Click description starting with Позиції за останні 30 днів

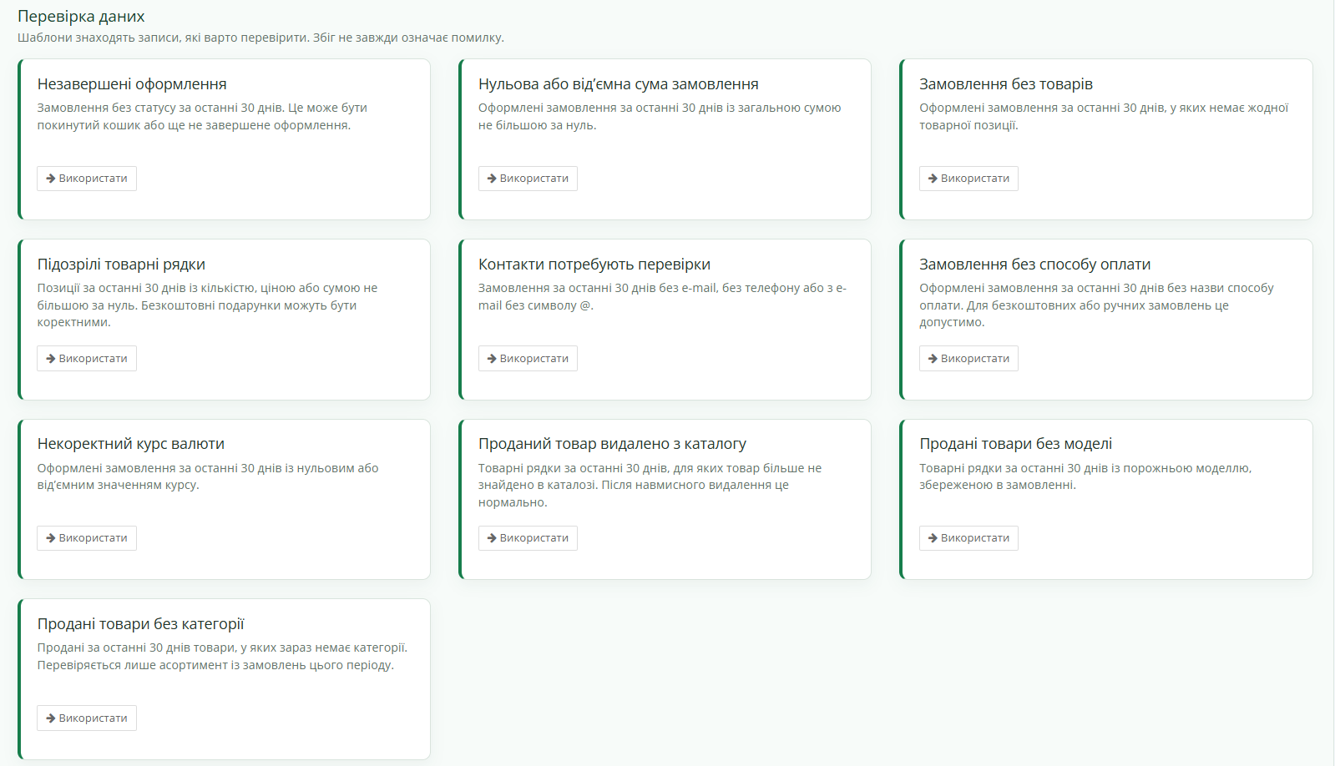tap(207, 305)
